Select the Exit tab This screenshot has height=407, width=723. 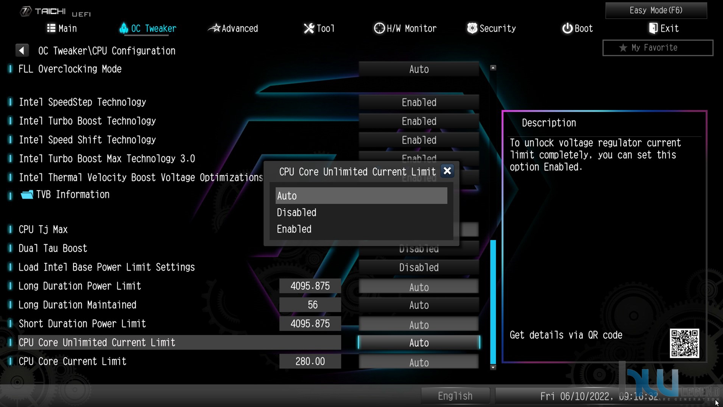(664, 28)
